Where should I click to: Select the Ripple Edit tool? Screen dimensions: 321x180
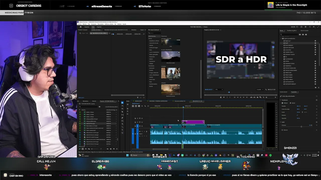pyautogui.click(x=122, y=109)
